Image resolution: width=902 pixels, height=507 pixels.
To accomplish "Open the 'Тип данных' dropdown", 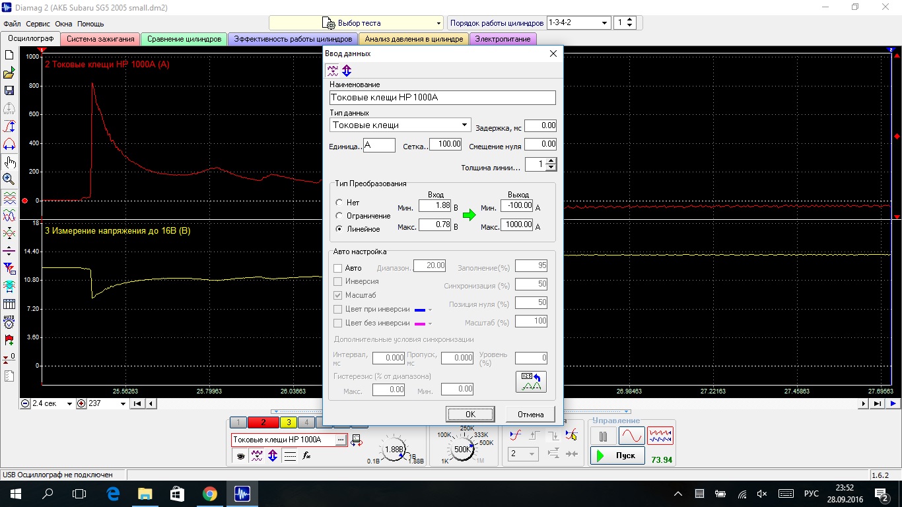I will 464,125.
